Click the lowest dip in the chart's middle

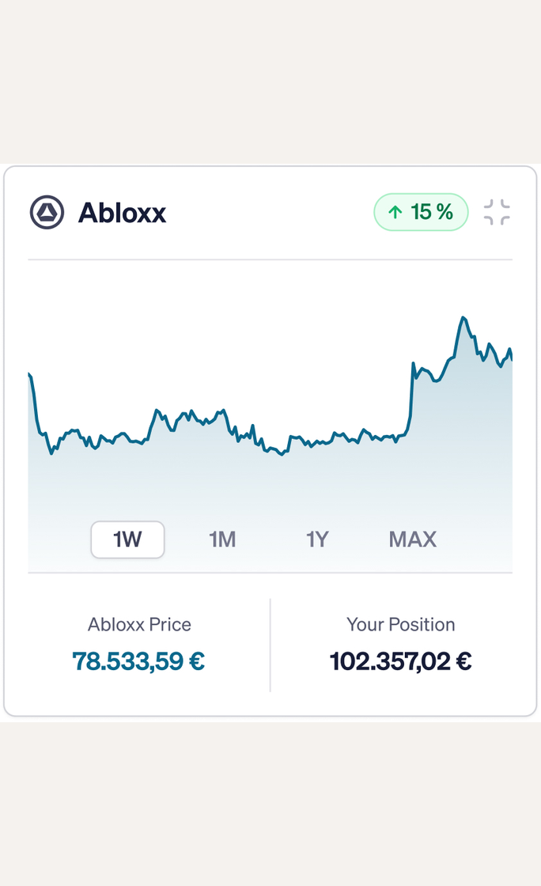point(282,454)
